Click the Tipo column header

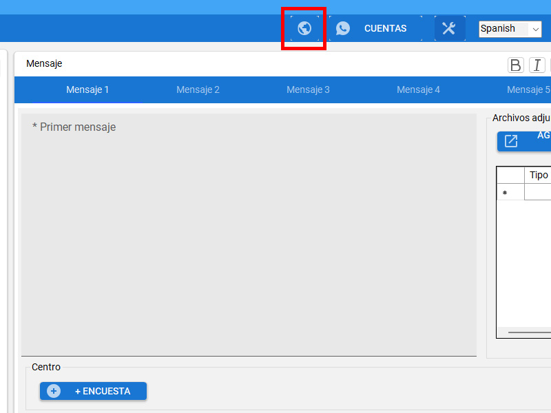point(539,175)
